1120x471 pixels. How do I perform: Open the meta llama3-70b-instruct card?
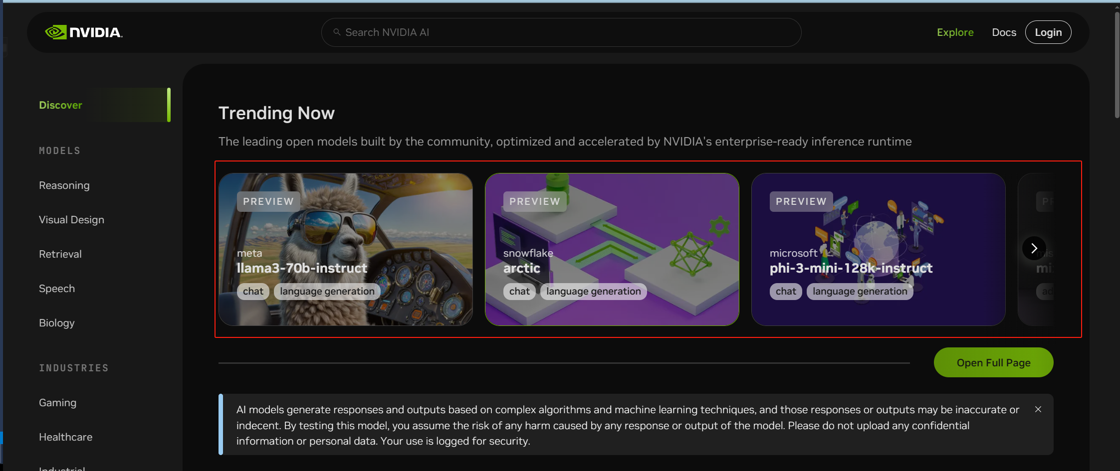click(x=346, y=249)
